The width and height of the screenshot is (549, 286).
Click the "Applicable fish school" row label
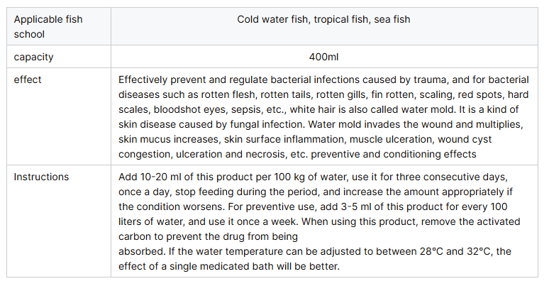point(48,26)
